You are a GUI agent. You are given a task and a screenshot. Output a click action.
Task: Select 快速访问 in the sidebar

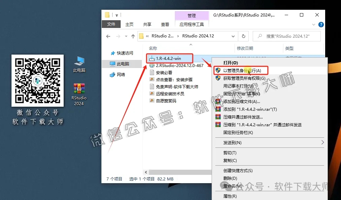[x=125, y=53]
